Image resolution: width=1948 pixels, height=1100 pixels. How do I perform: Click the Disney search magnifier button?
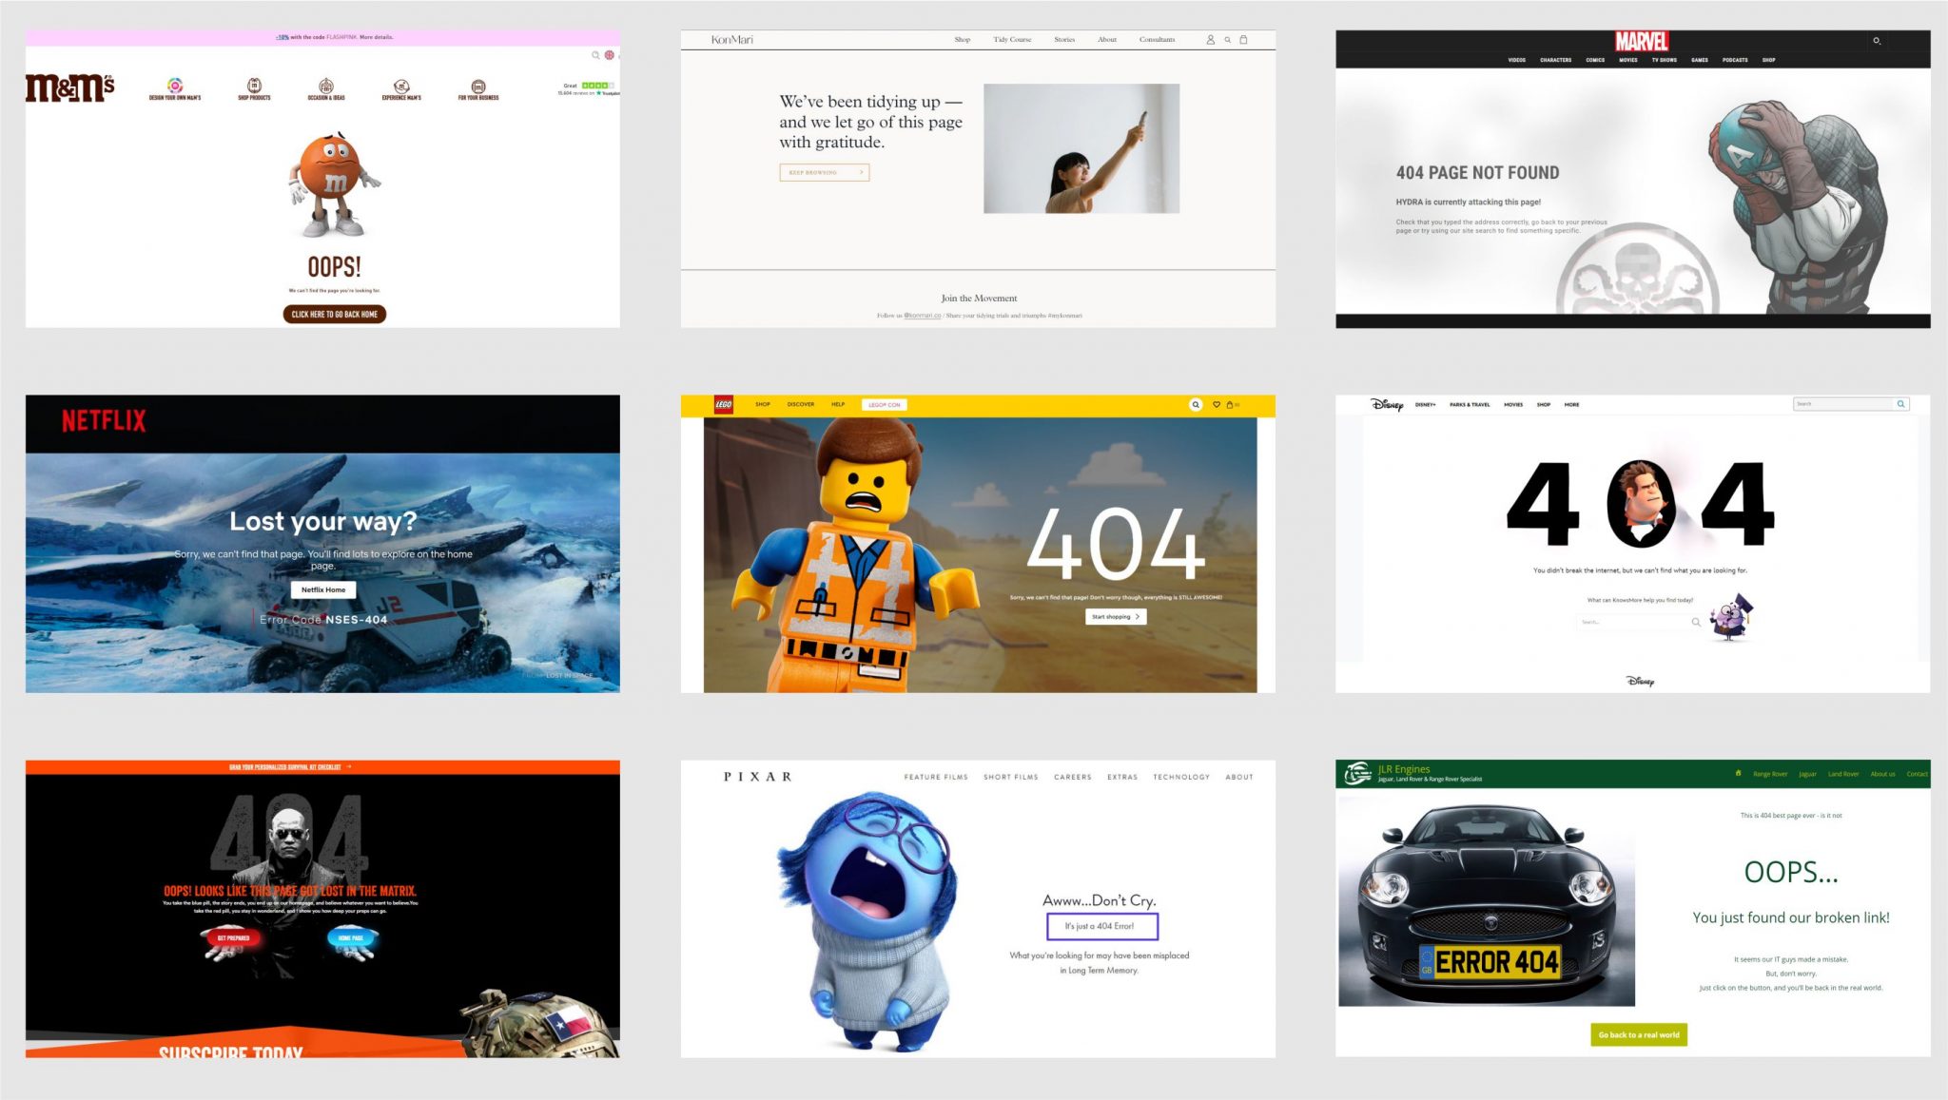coord(1900,403)
